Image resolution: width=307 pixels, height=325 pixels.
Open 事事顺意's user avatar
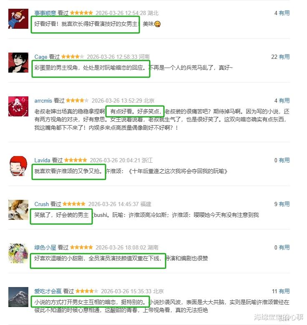tap(18, 19)
